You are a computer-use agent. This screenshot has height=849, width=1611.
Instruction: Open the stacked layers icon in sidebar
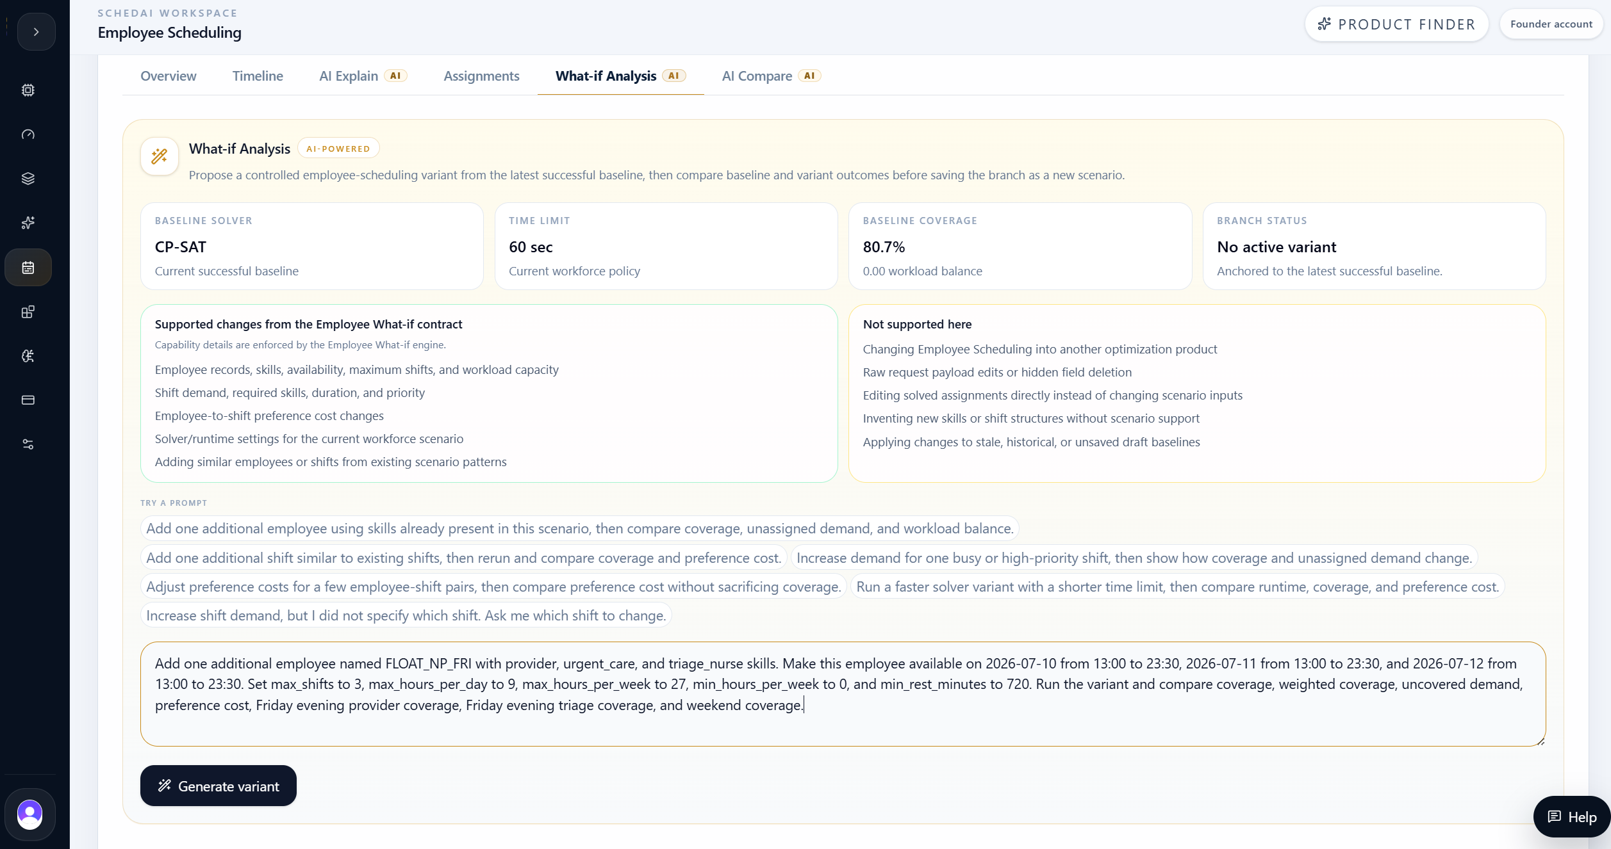[x=28, y=179]
